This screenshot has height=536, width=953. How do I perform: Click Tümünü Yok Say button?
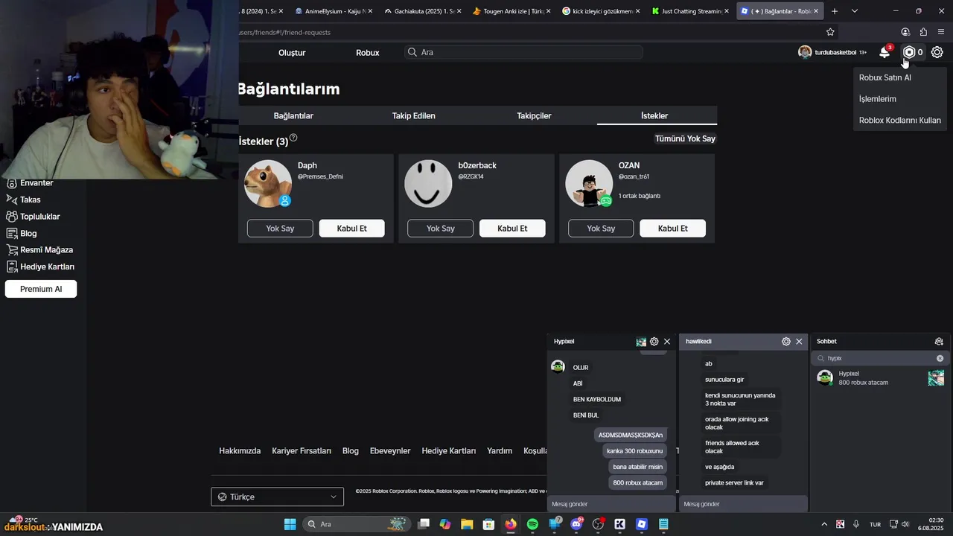pos(685,138)
